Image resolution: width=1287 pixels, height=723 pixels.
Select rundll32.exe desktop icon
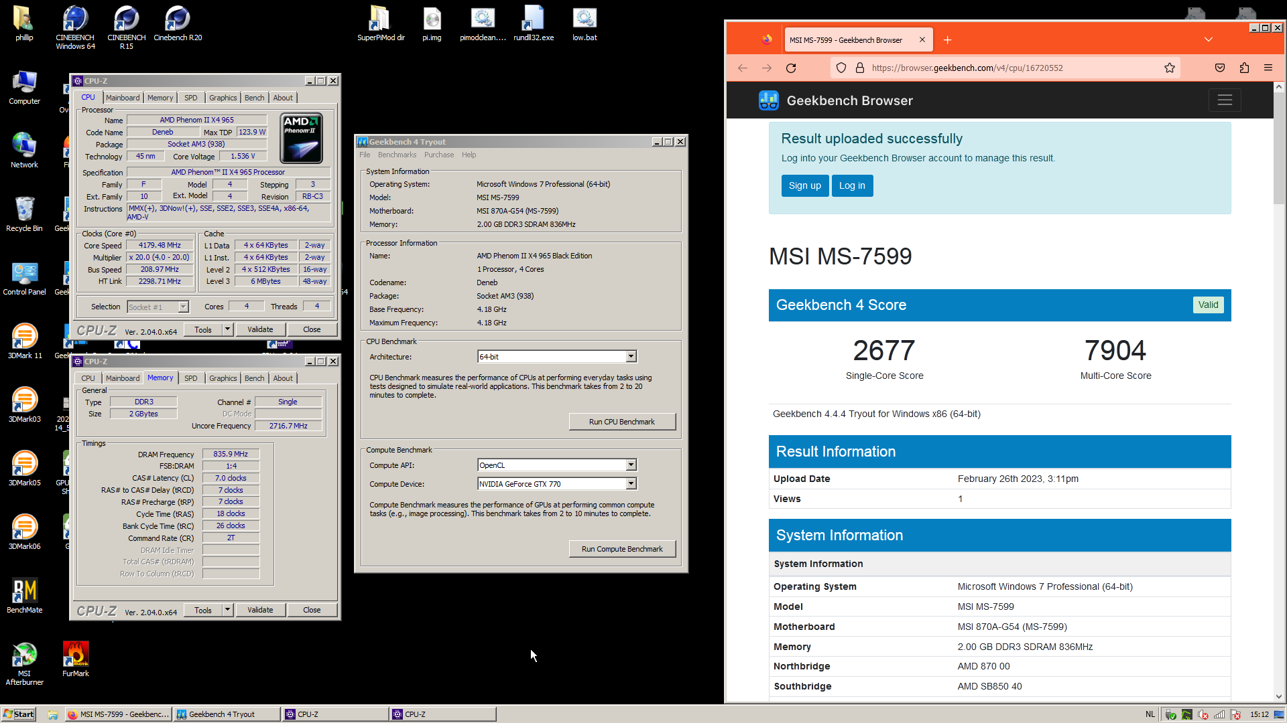tap(534, 23)
